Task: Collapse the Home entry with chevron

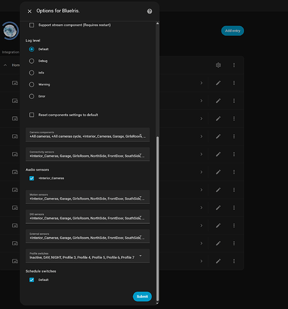Action: coord(6,65)
